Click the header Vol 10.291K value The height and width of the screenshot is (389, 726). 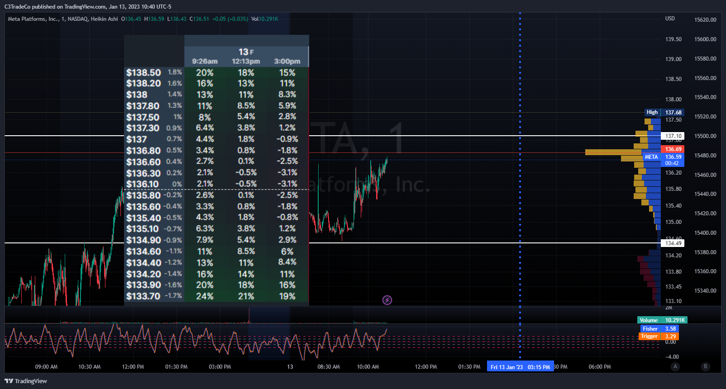(x=265, y=19)
